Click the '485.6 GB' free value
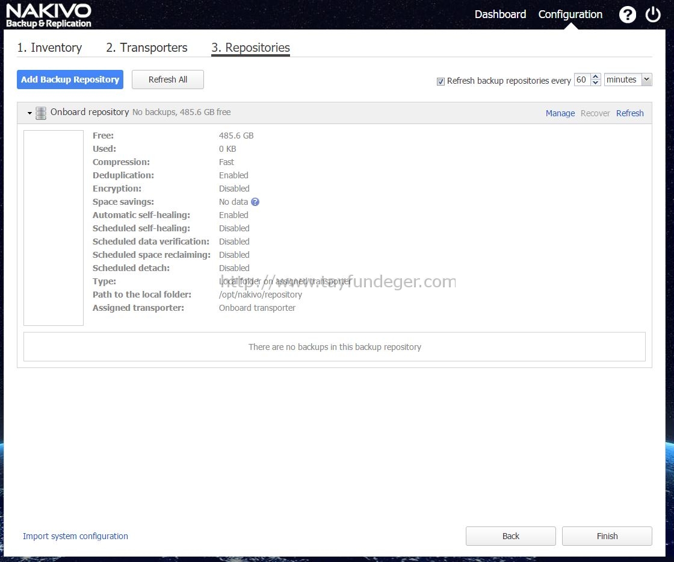The height and width of the screenshot is (562, 674). pos(236,136)
